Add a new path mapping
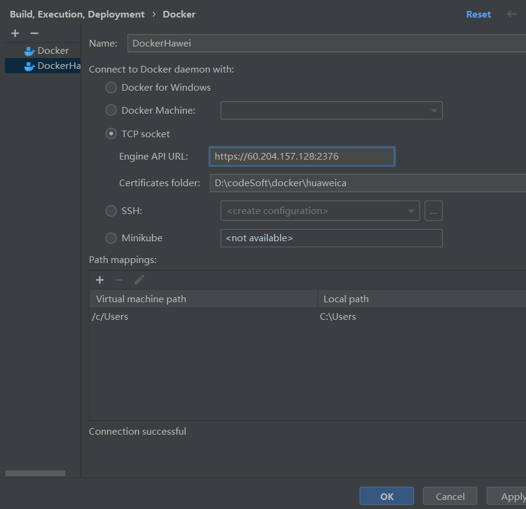The image size is (526, 509). (x=100, y=280)
